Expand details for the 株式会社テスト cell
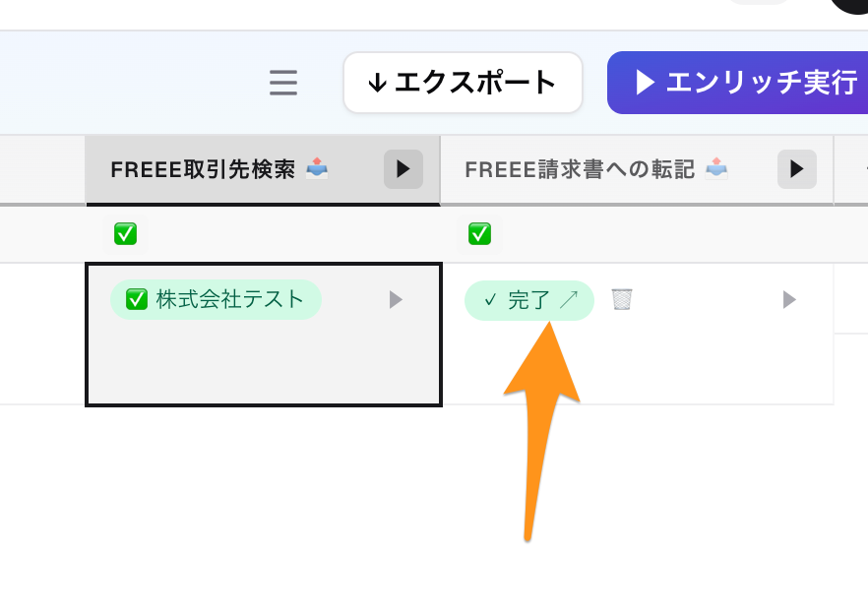Viewport: 868px width, 616px height. tap(396, 300)
